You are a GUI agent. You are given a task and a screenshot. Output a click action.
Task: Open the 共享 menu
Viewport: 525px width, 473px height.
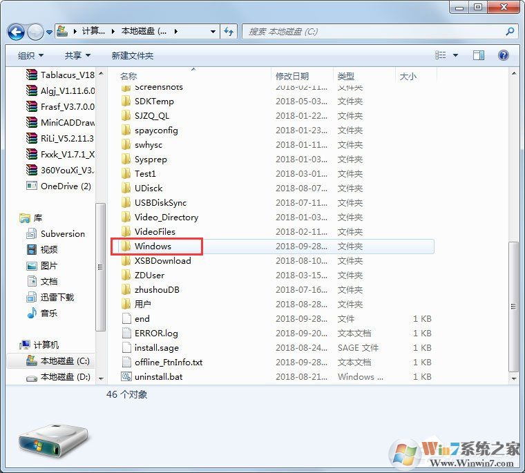tap(77, 55)
